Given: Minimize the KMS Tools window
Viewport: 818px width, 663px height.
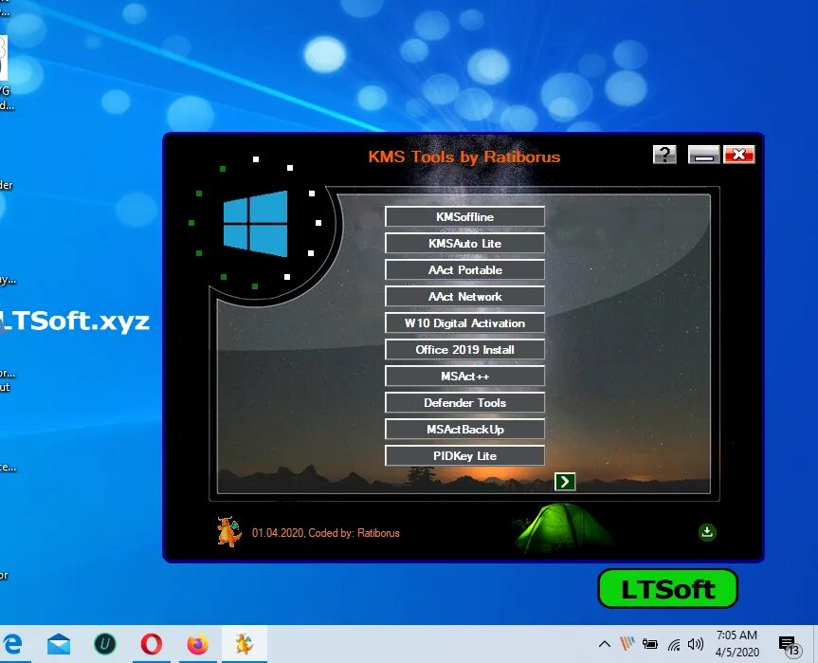Looking at the screenshot, I should pos(703,155).
